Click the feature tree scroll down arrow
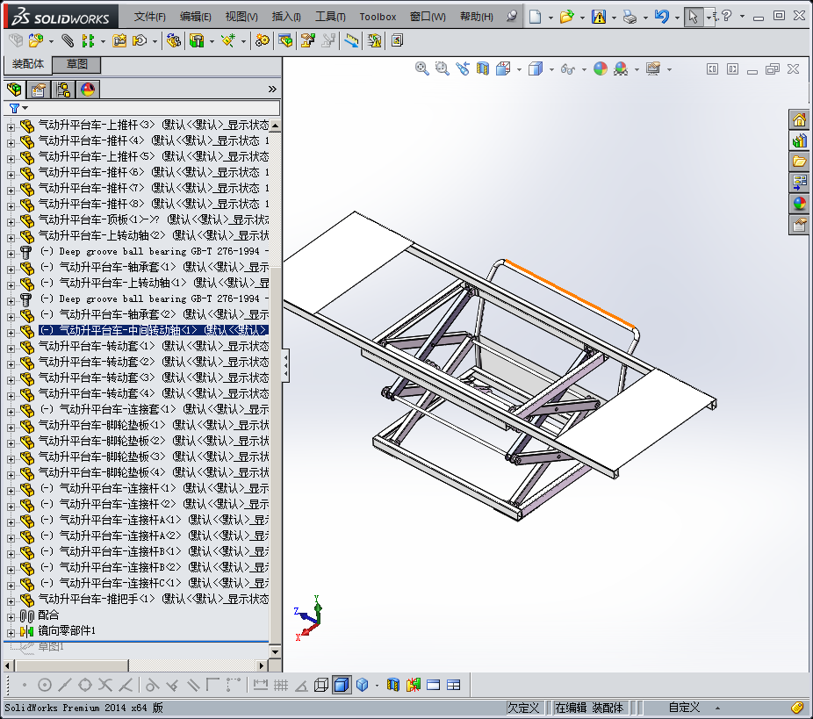Image resolution: width=813 pixels, height=719 pixels. [x=276, y=652]
